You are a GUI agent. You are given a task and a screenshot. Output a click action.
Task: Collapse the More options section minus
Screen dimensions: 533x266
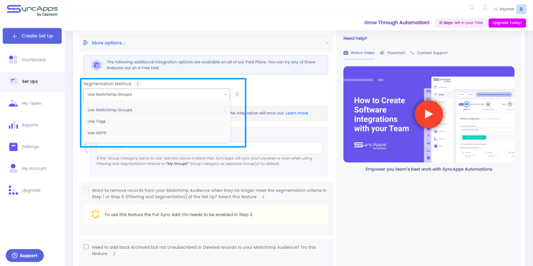(327, 43)
